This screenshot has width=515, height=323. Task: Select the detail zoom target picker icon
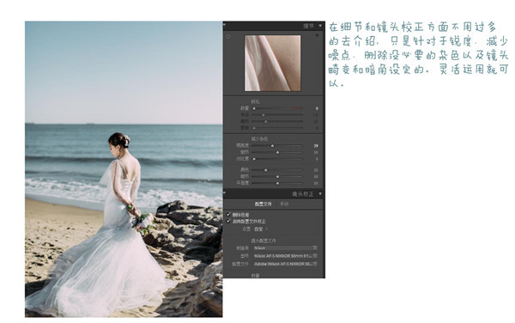pos(228,36)
